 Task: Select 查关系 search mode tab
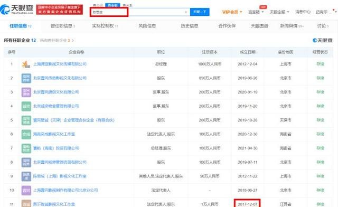tap(127, 5)
